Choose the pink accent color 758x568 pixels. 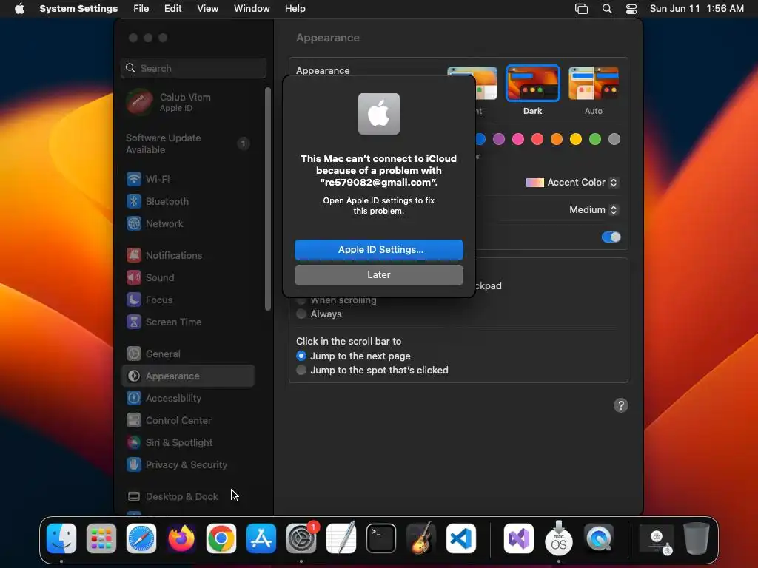(x=517, y=140)
